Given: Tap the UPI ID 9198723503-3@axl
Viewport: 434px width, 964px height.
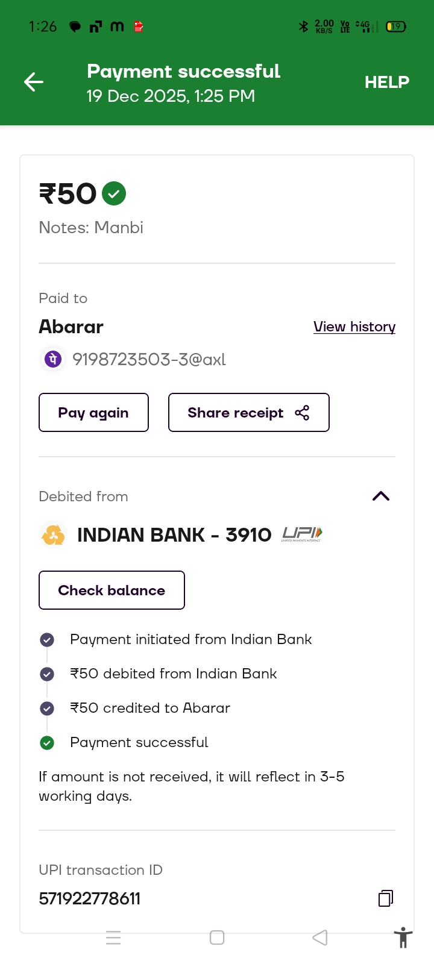Looking at the screenshot, I should [x=149, y=360].
